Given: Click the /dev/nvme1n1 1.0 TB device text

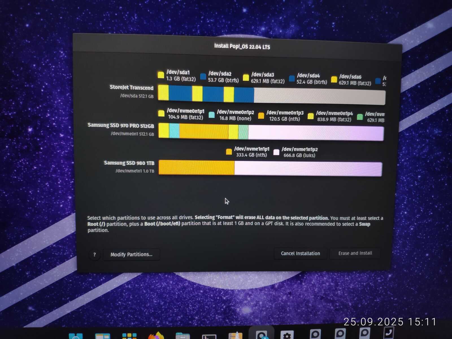Looking at the screenshot, I should [x=135, y=171].
